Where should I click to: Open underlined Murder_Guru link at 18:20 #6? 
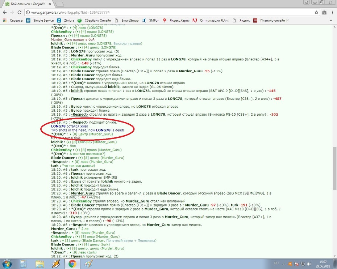pyautogui.click(x=83, y=193)
